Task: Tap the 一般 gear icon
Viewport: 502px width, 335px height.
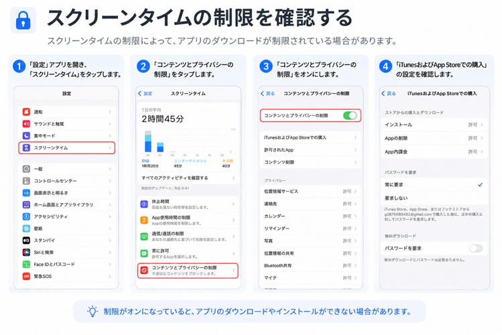Action: [26, 169]
